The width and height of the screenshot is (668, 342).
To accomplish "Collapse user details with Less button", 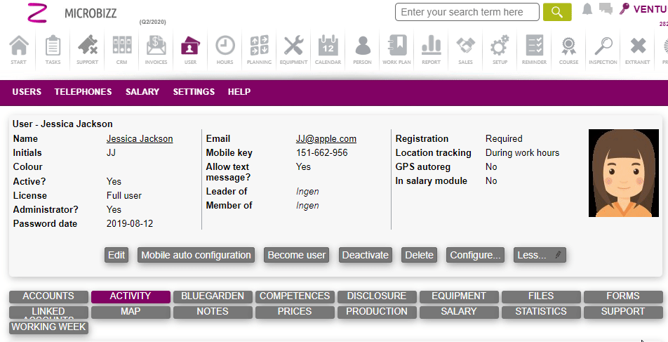I will coord(539,255).
